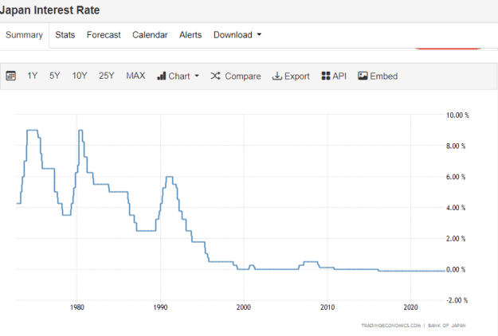498x336 pixels.
Task: Click the 2.00 % axis label
Action: click(x=456, y=239)
